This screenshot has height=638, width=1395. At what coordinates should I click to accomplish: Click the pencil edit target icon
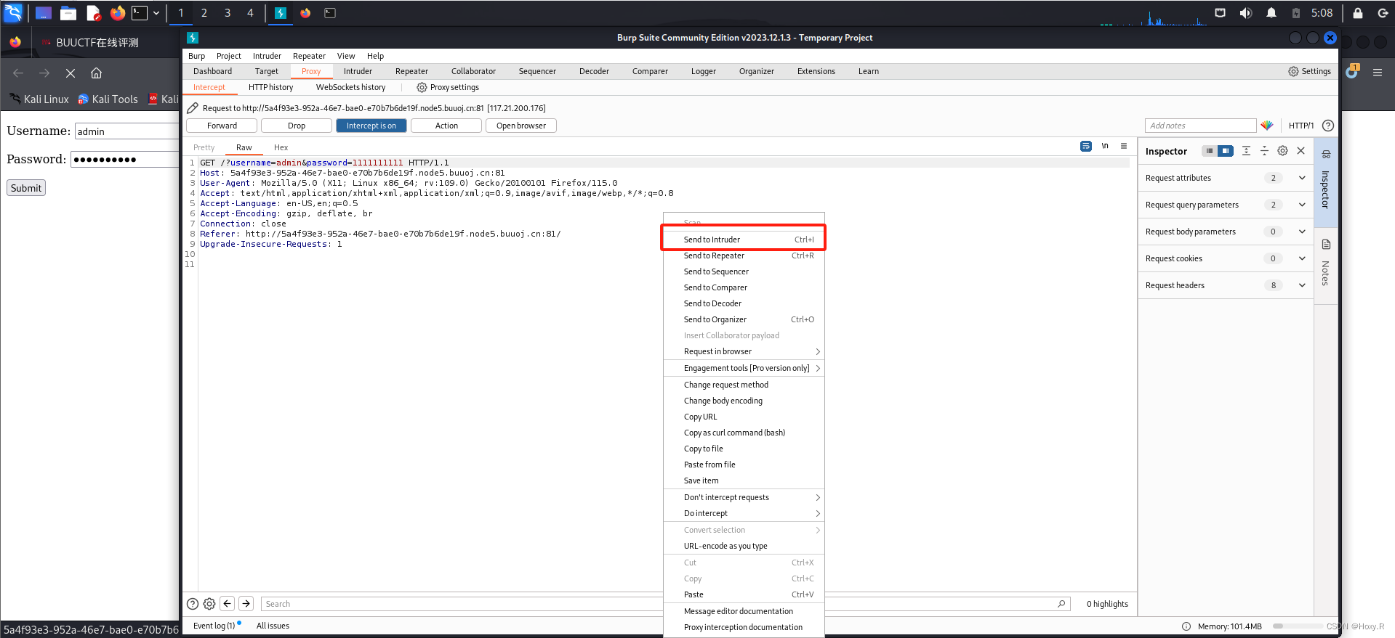[x=193, y=108]
